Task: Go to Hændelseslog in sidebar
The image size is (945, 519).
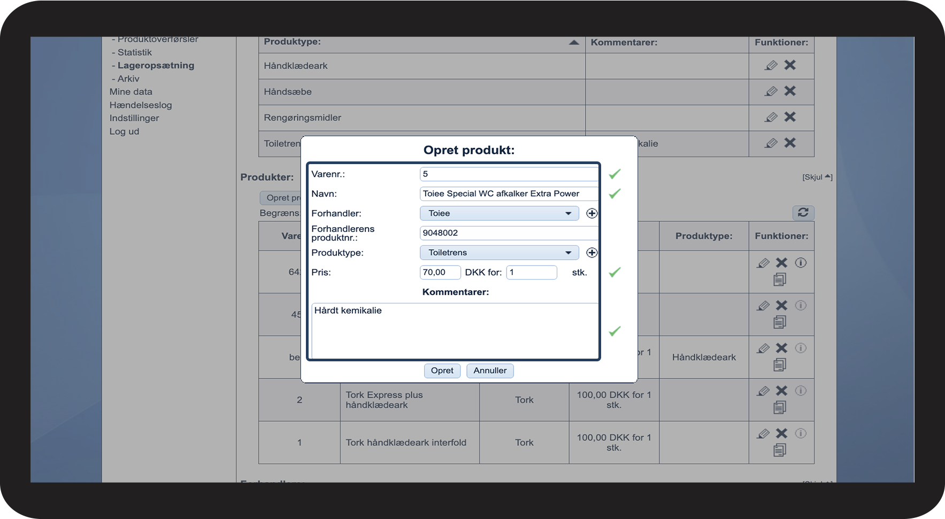Action: pyautogui.click(x=141, y=105)
